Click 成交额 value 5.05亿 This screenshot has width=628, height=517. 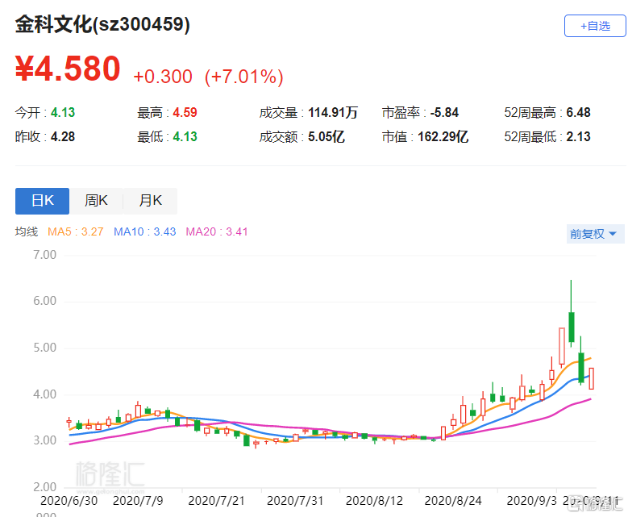pos(326,136)
